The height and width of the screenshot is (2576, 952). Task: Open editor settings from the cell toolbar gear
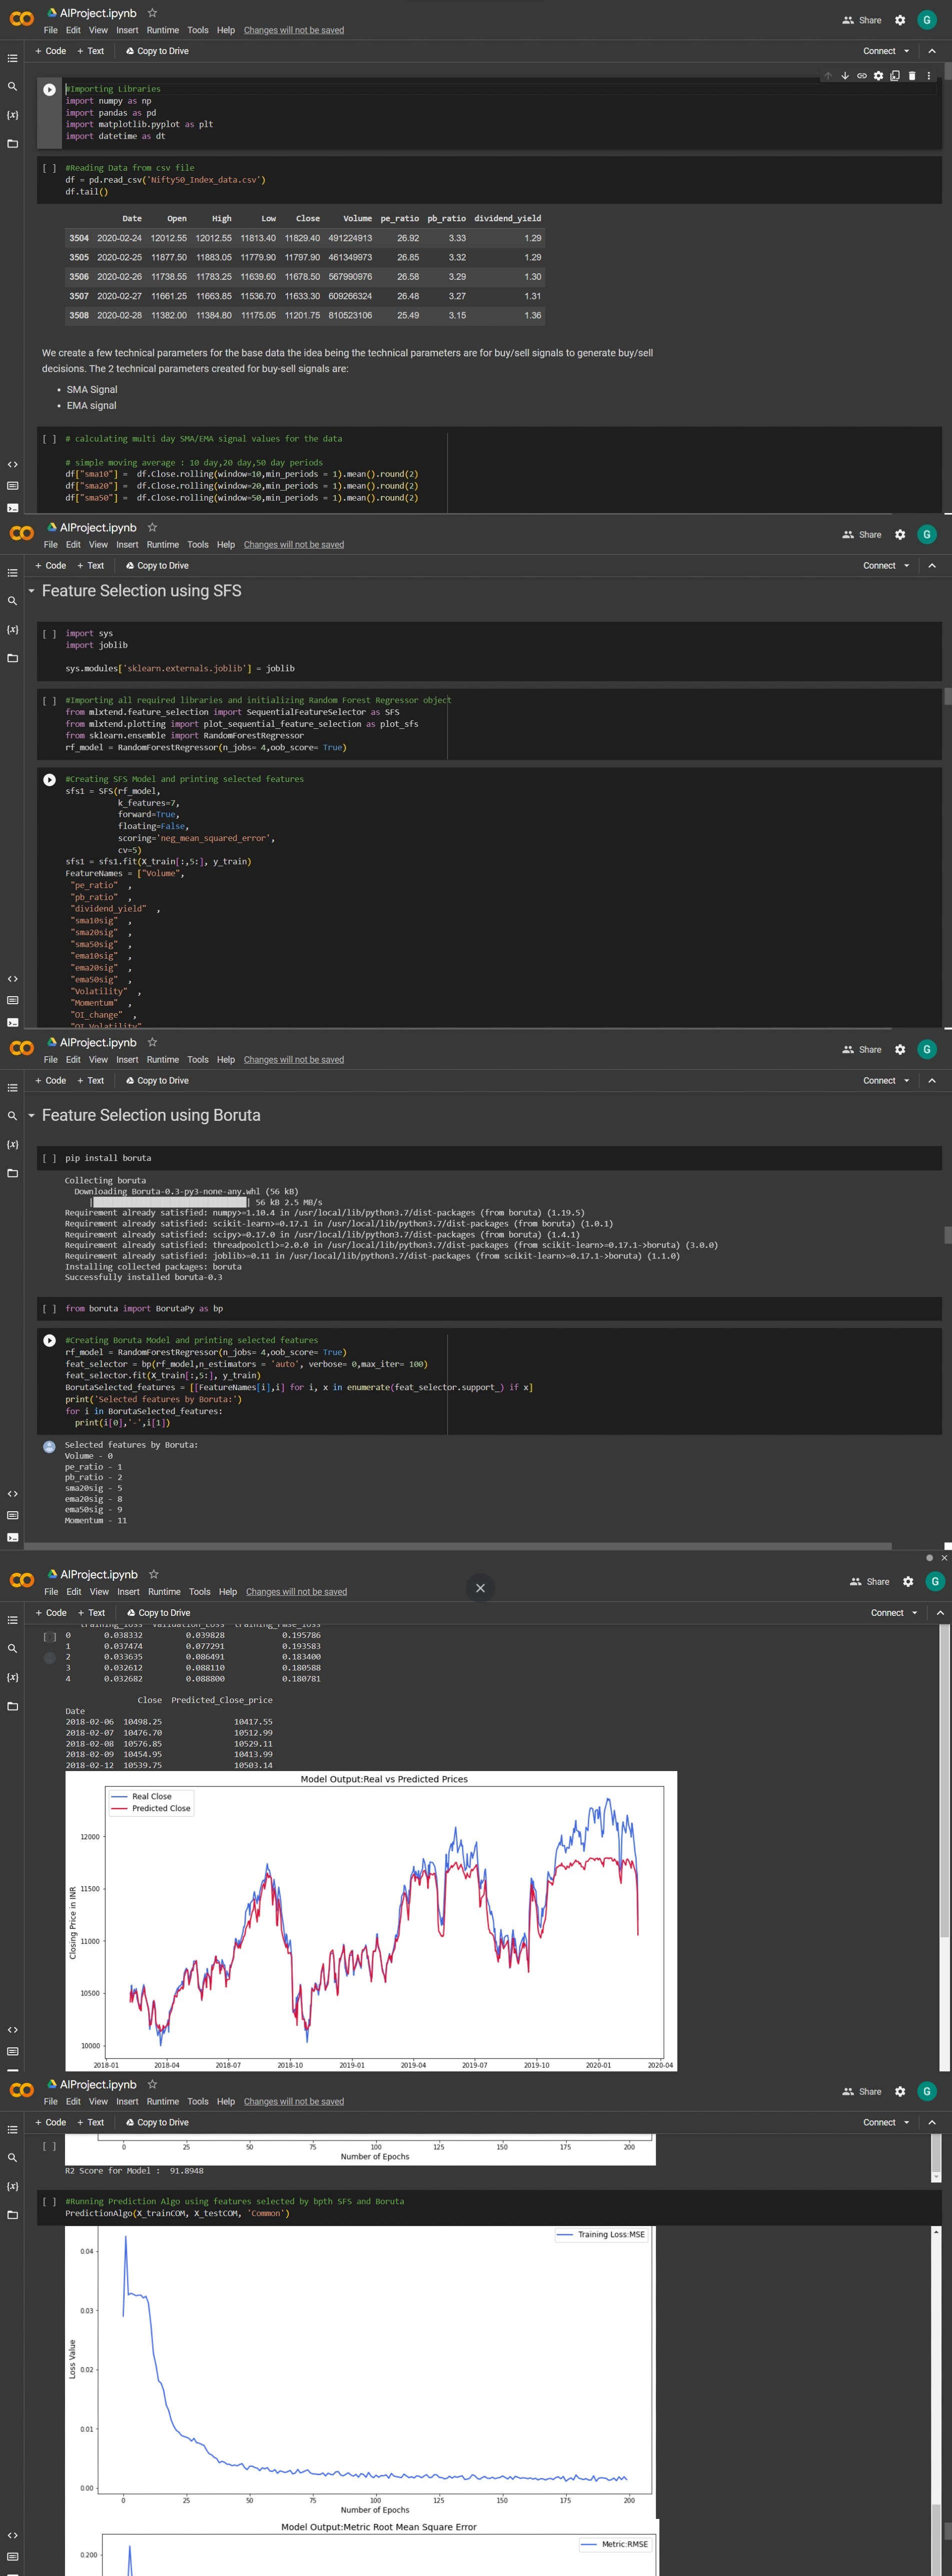878,76
